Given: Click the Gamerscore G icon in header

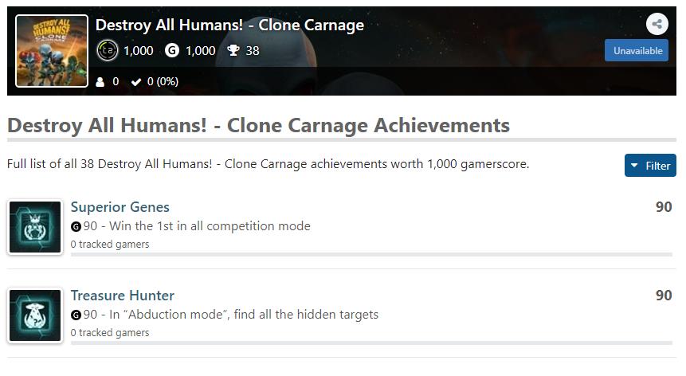Looking at the screenshot, I should pos(171,50).
